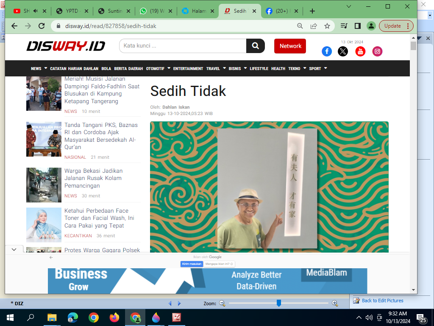Viewport: 434px width, 326px height.
Task: Open CATATAN HARIAN DAHLAN menu item
Action: tap(74, 68)
